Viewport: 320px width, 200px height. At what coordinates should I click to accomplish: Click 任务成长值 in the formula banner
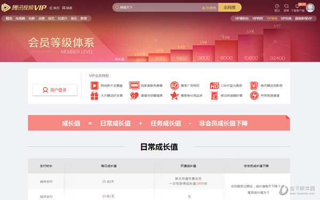coord(166,123)
